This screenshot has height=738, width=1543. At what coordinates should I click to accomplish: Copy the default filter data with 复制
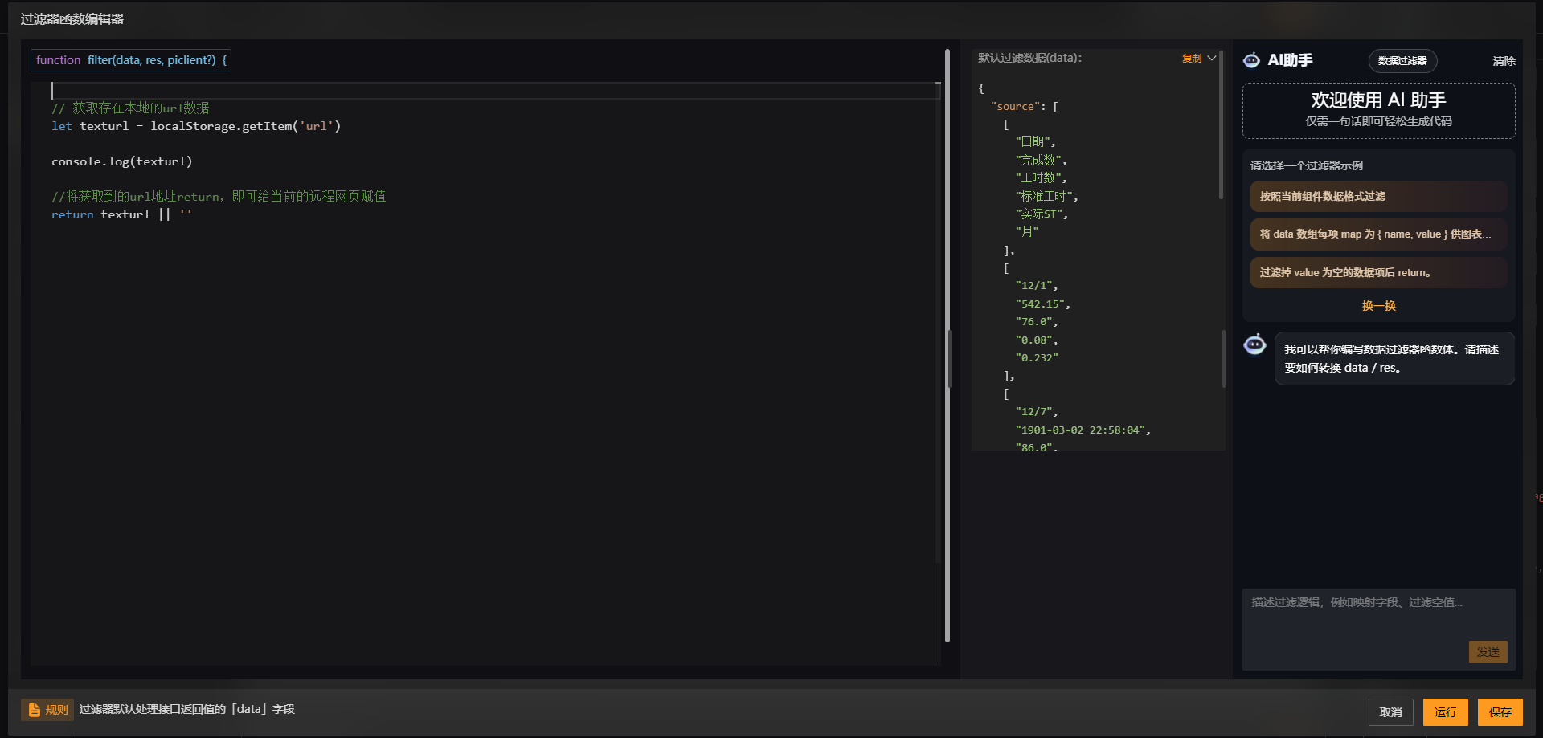(1192, 58)
